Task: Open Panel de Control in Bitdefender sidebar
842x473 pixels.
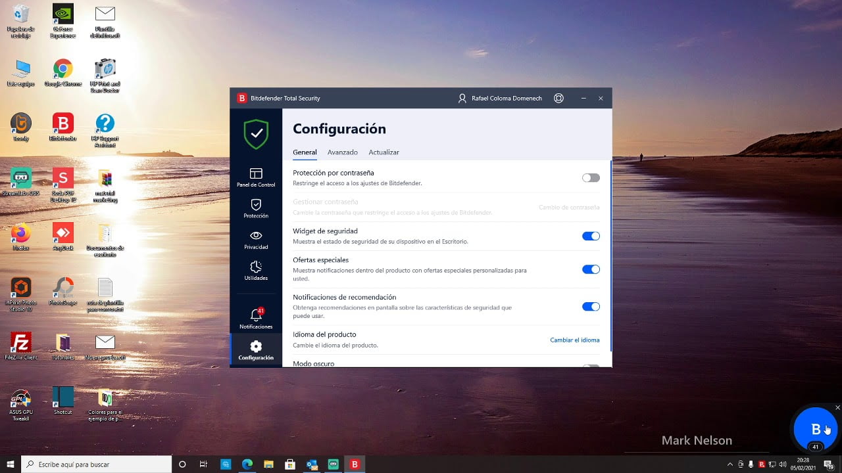Action: pyautogui.click(x=256, y=177)
